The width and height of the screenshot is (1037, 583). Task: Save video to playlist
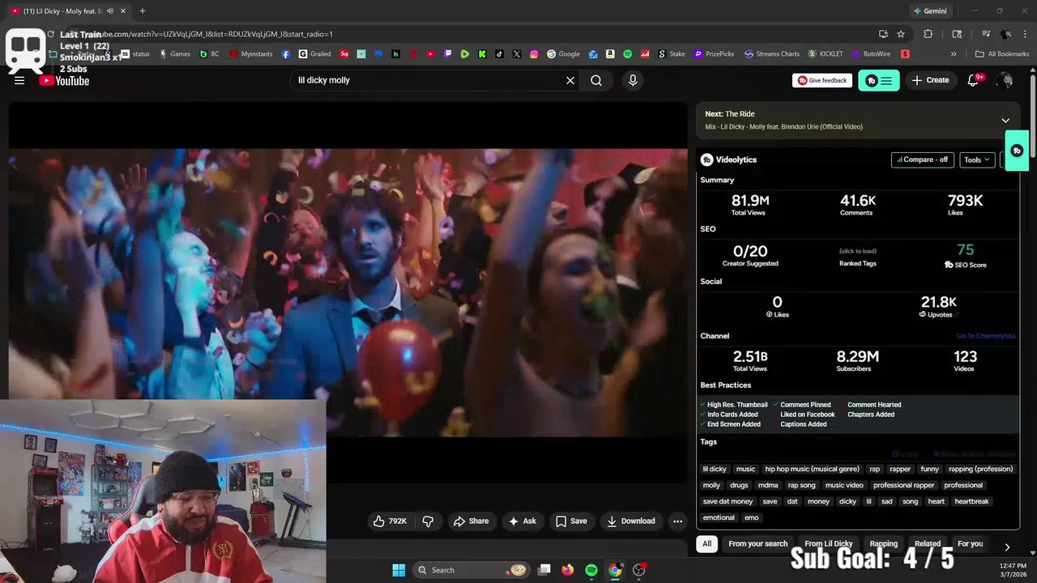click(571, 521)
